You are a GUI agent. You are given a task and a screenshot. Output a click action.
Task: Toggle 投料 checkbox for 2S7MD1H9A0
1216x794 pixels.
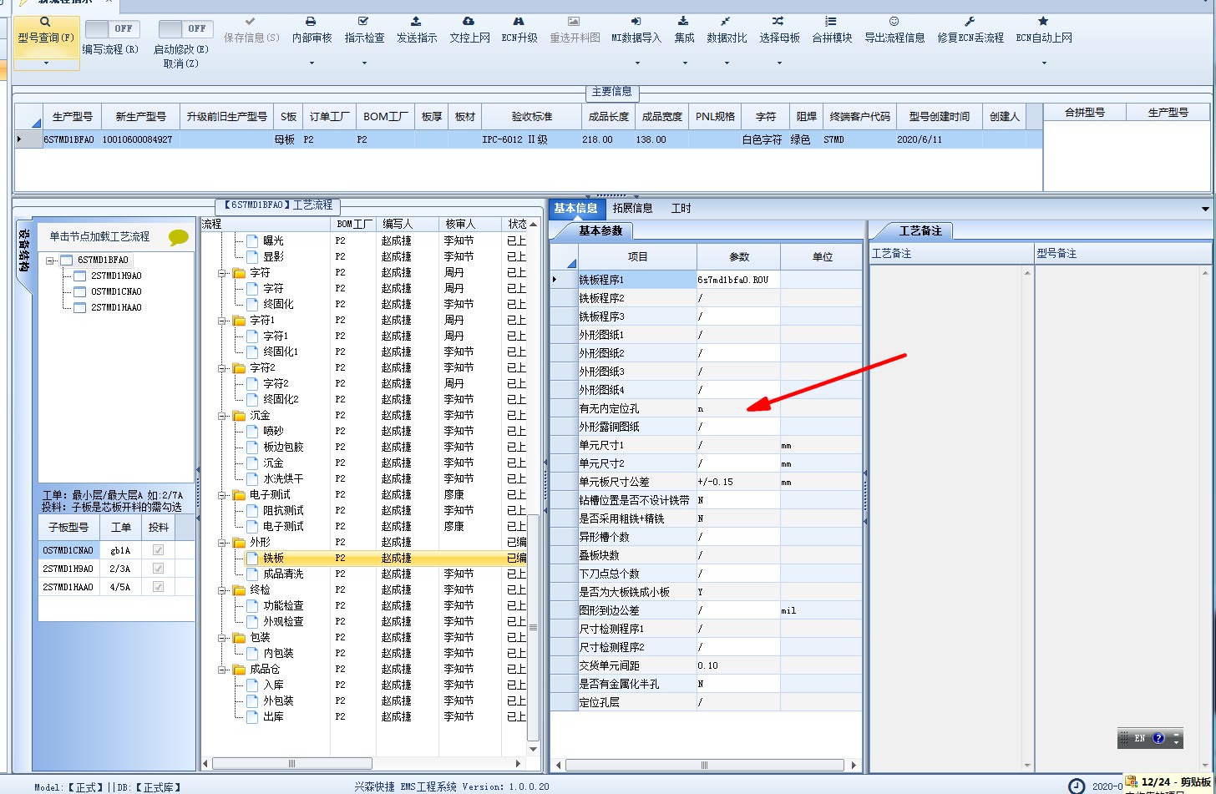158,569
